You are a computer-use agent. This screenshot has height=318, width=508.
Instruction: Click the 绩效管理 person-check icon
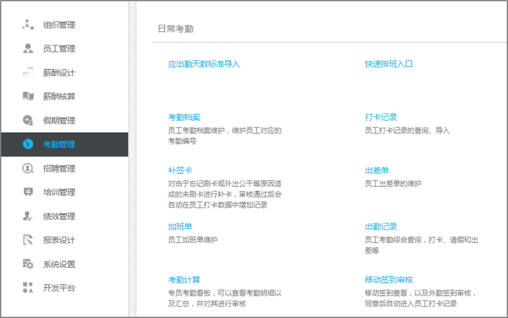point(28,216)
